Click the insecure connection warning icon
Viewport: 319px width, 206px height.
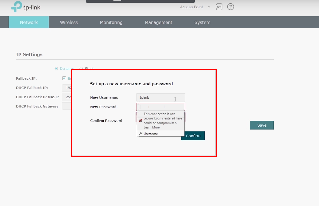(140, 120)
